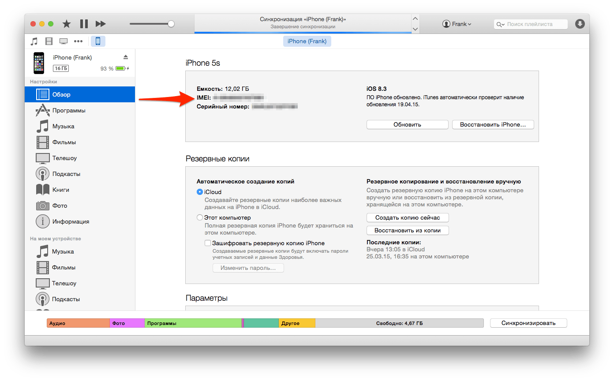614x381 pixels.
Task: Open Информация in the sidebar
Action: pyautogui.click(x=80, y=221)
